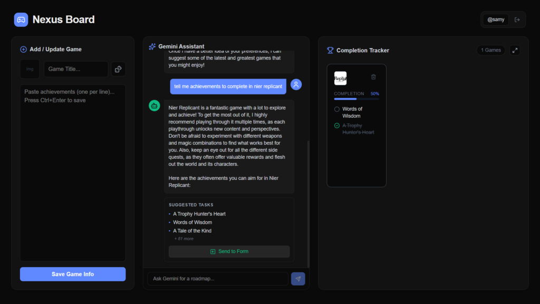The height and width of the screenshot is (304, 540).
Task: Focus the Ask Gemini for a roadmap field
Action: coord(218,279)
